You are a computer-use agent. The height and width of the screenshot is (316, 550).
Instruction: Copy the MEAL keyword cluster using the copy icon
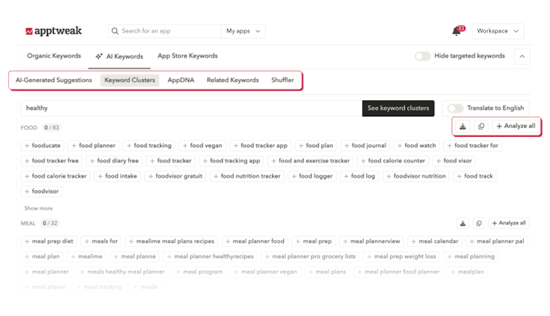point(479,223)
